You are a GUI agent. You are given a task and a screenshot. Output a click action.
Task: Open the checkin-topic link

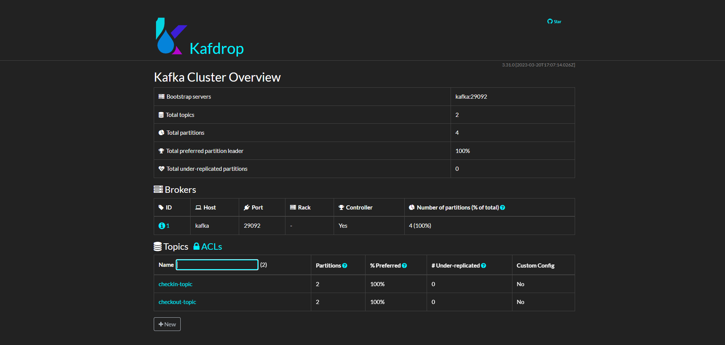(175, 284)
